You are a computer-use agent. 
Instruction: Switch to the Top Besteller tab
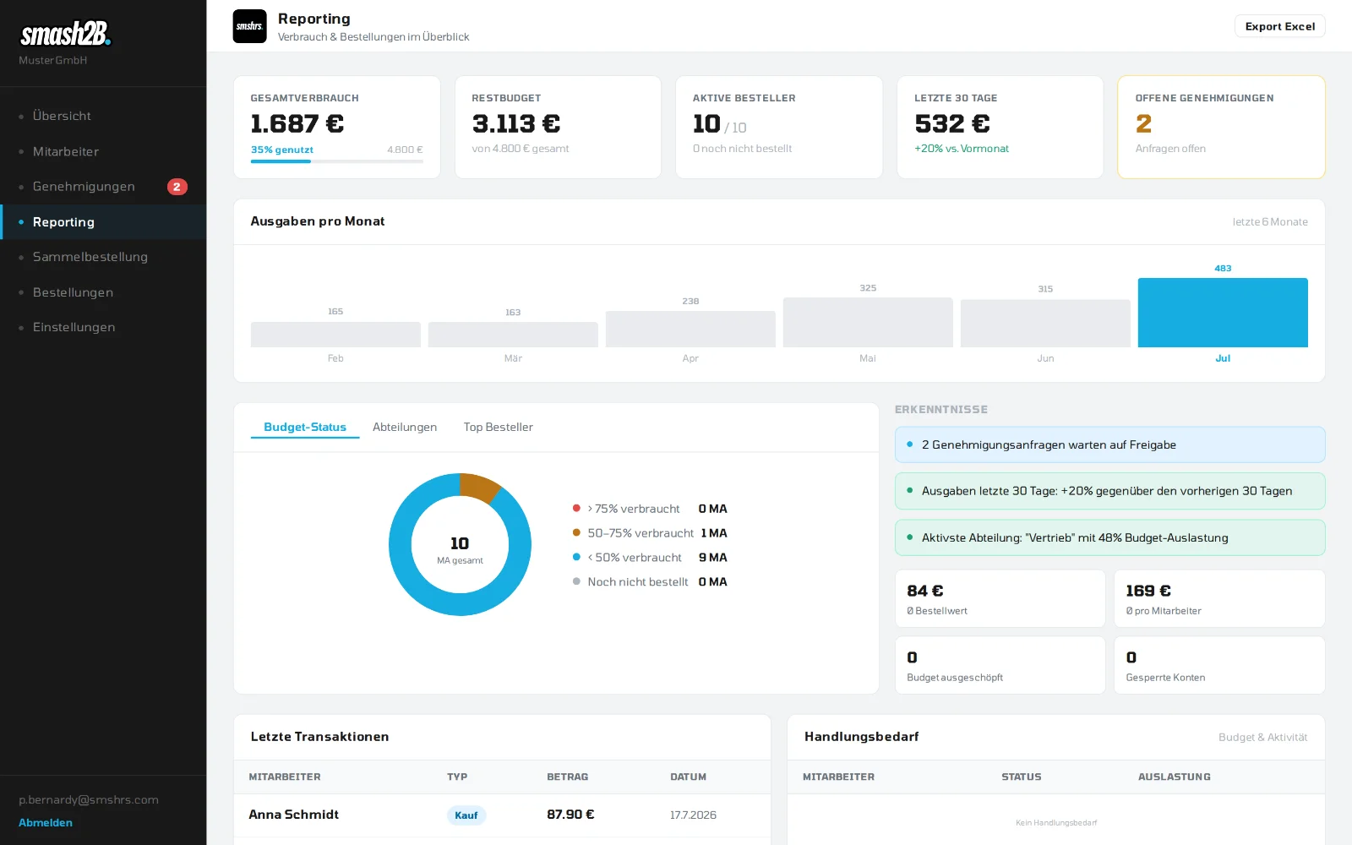click(499, 428)
